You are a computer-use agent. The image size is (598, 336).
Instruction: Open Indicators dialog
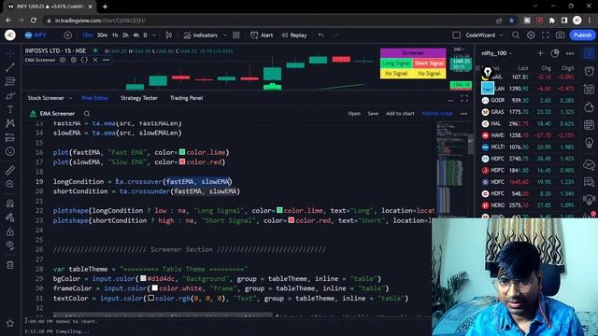point(200,35)
